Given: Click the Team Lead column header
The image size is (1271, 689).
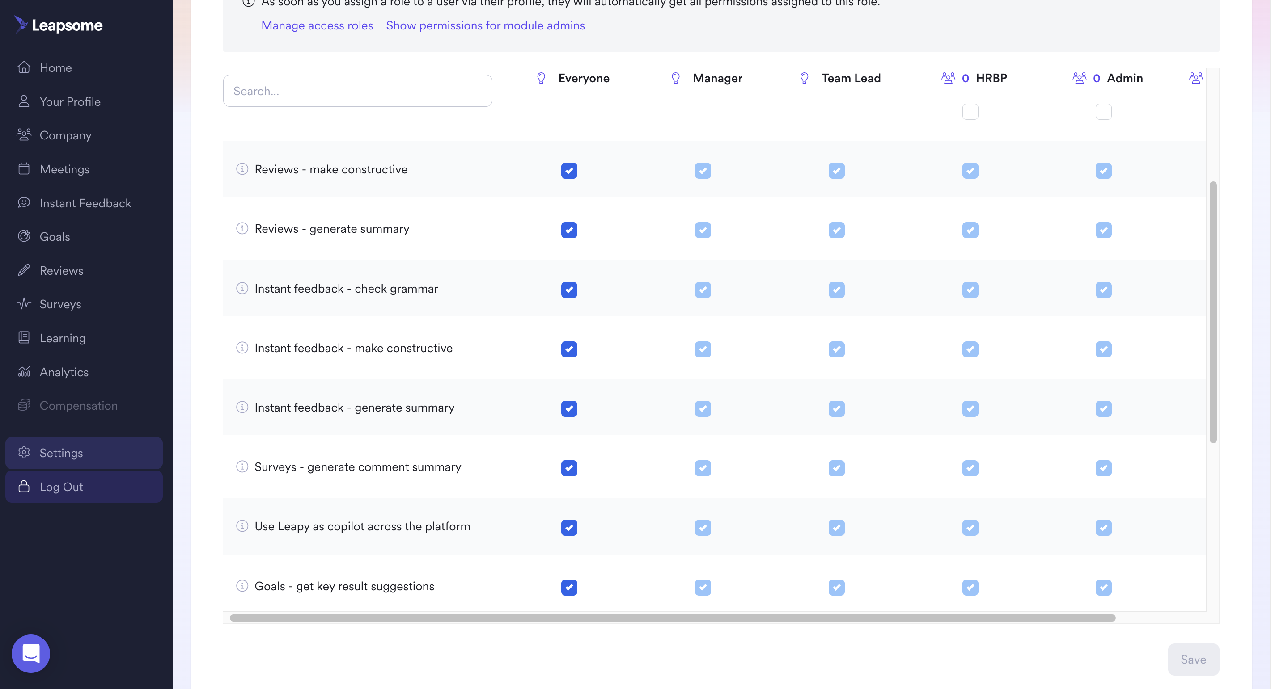Looking at the screenshot, I should point(851,78).
